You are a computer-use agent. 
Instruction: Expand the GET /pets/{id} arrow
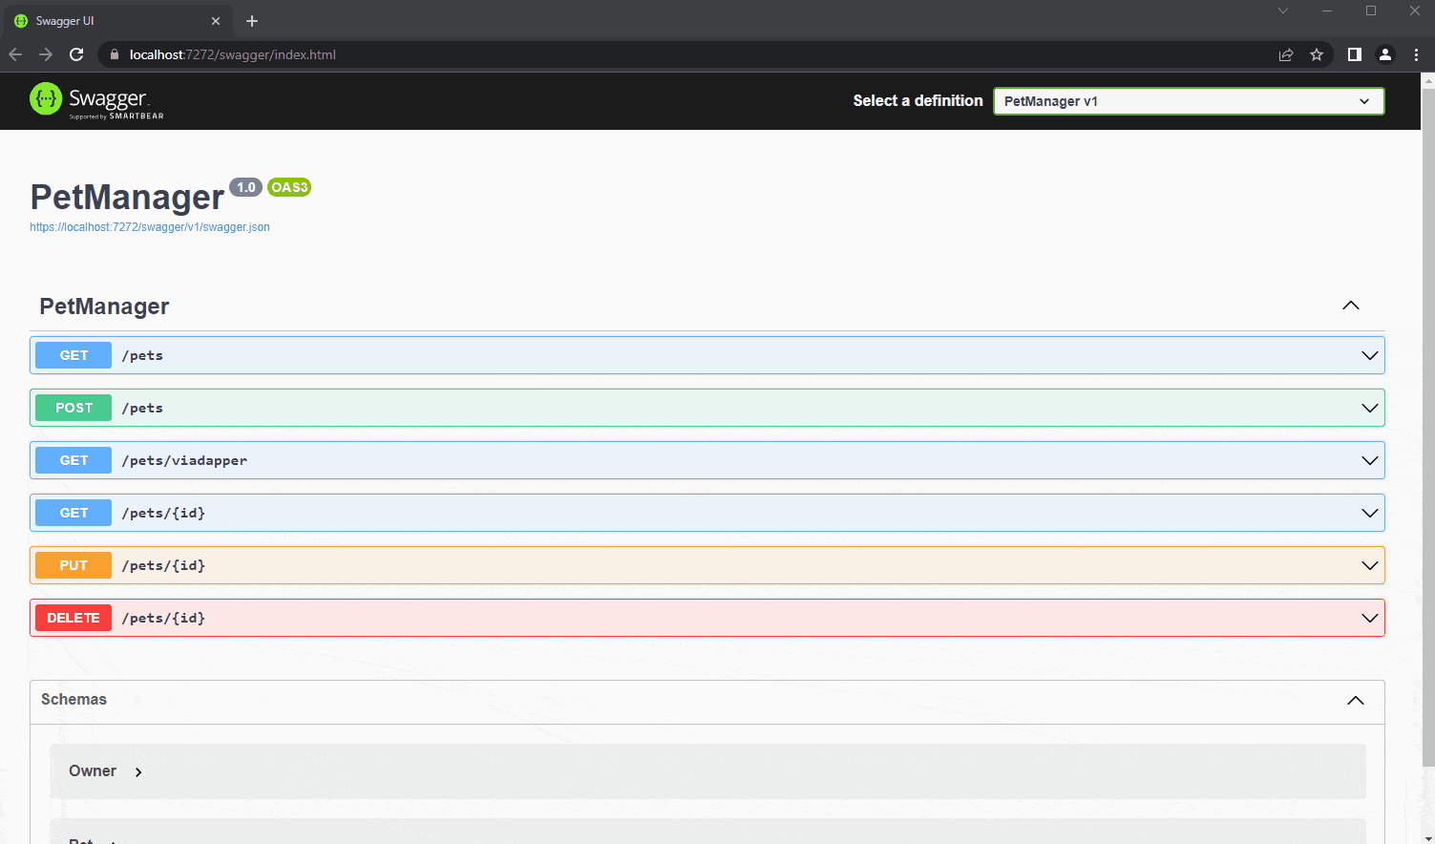[x=1370, y=513]
